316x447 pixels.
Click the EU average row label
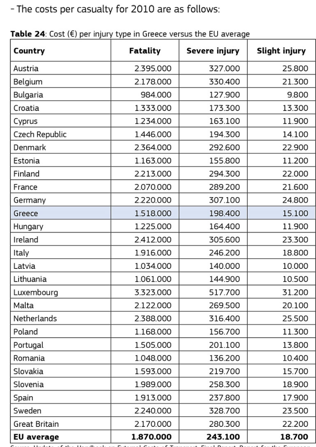click(36, 437)
